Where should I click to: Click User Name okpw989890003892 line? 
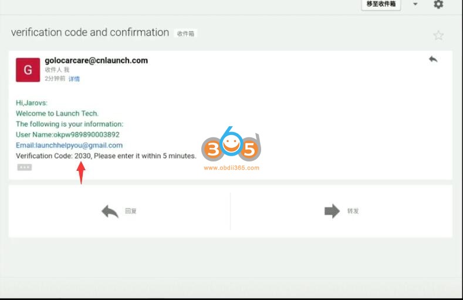click(x=67, y=134)
